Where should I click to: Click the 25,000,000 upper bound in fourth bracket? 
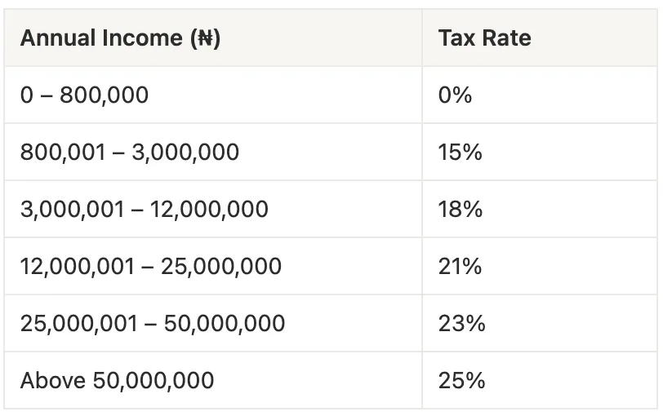pos(221,267)
